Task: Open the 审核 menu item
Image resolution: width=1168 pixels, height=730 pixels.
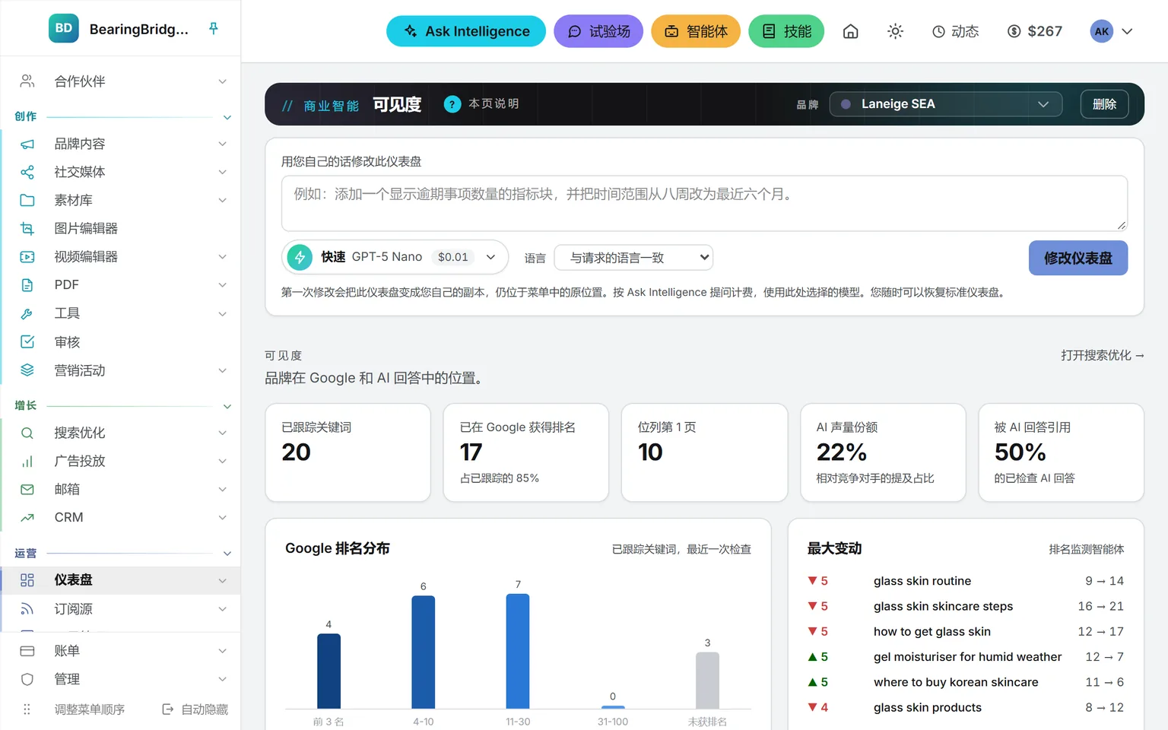Action: pos(121,342)
